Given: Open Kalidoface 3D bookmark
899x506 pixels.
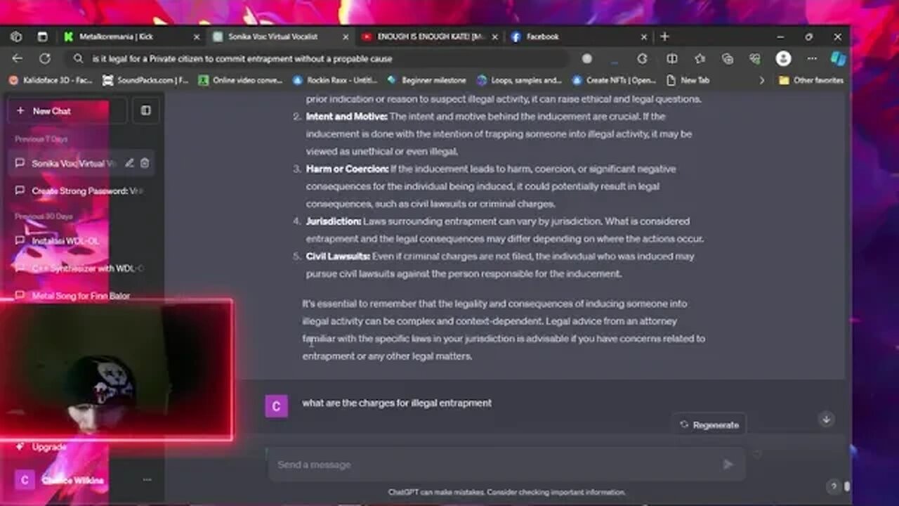Looking at the screenshot, I should pos(51,80).
